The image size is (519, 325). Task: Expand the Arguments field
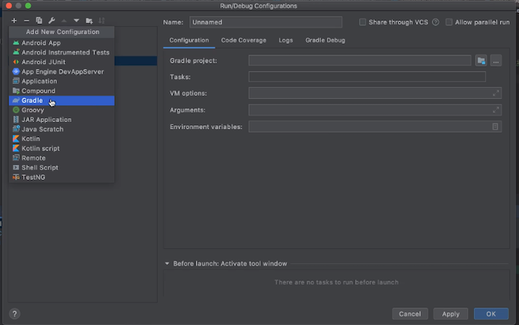[x=496, y=109]
